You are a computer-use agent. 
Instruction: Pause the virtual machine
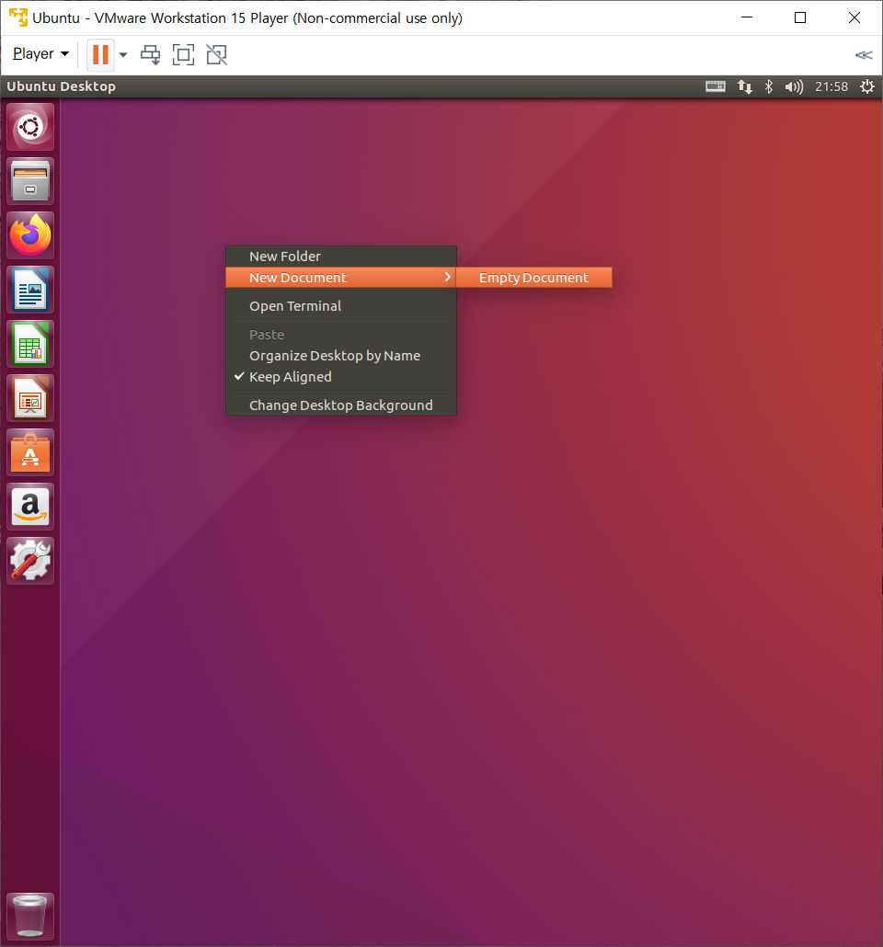point(100,55)
